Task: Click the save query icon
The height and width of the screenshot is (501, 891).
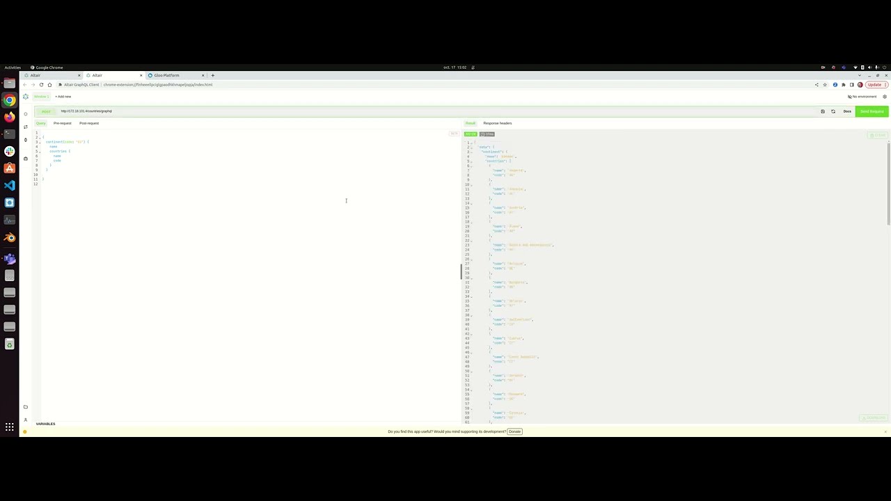Action: point(823,111)
